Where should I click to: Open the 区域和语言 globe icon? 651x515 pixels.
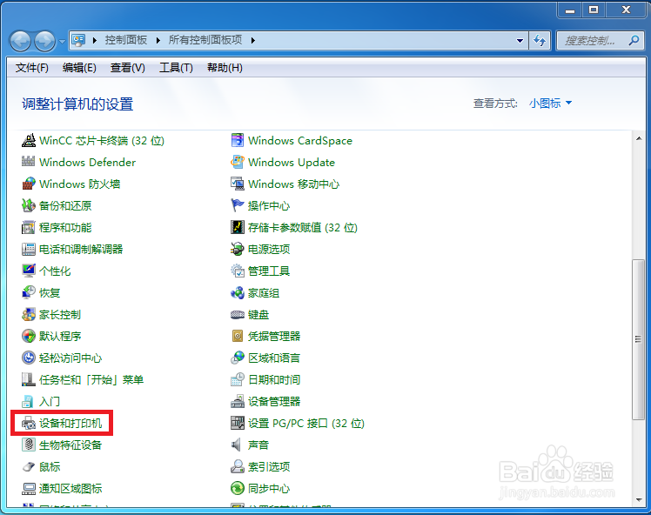pos(238,358)
